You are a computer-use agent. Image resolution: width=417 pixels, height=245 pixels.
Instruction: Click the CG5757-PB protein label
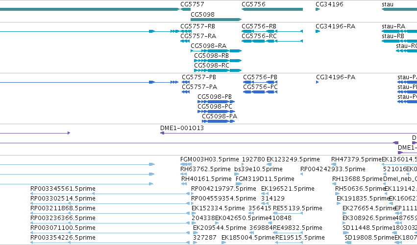point(199,77)
